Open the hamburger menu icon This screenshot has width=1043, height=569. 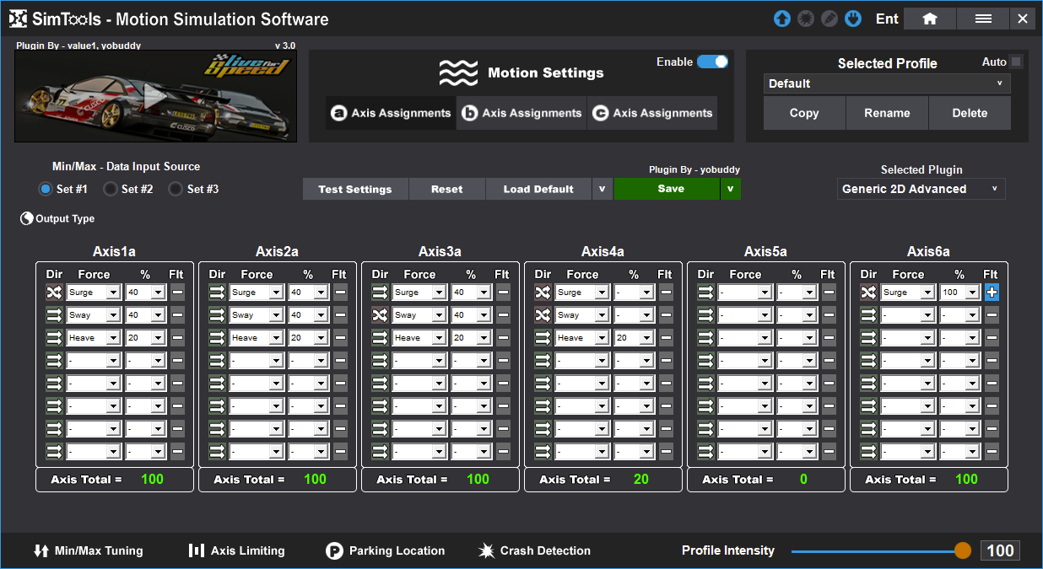[x=983, y=19]
